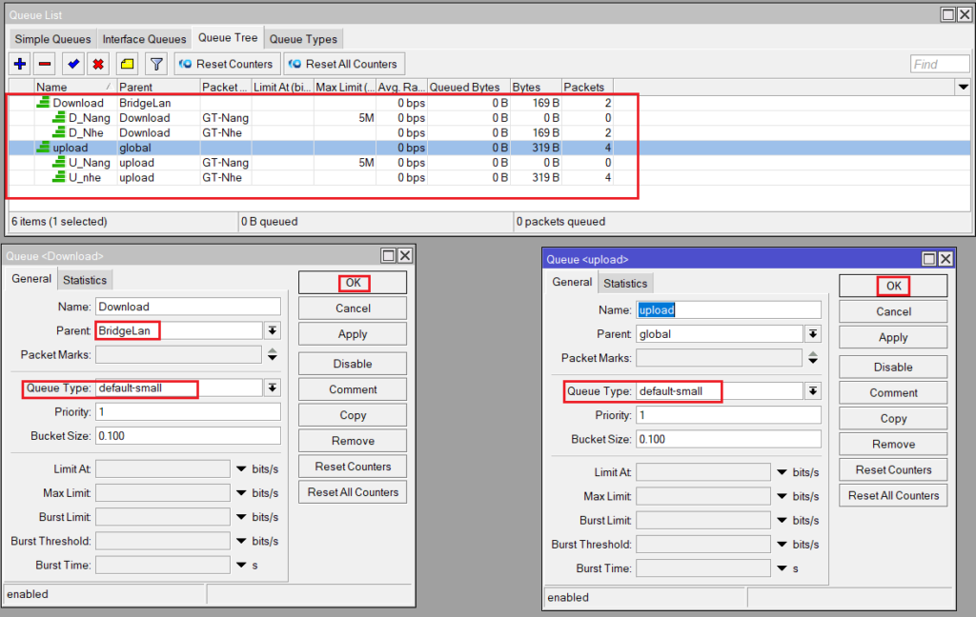Switch to the Simple Queues tab
This screenshot has height=617, width=976.
coord(53,39)
